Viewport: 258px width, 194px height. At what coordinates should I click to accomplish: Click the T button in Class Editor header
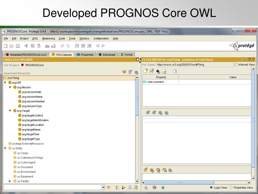click(253, 59)
